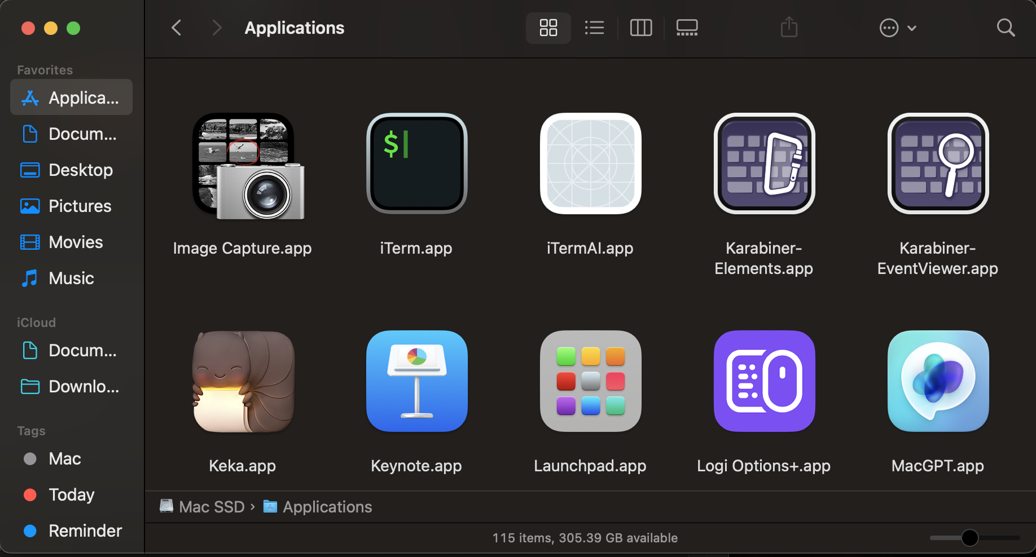
Task: Filter by gray Mac tag
Action: coord(71,458)
